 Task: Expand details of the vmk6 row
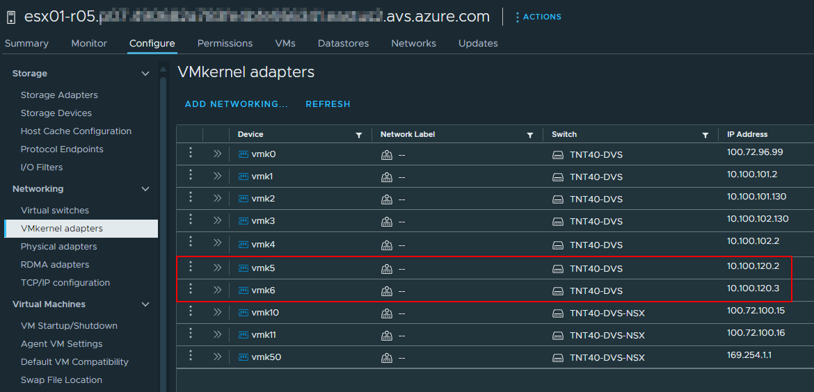218,291
